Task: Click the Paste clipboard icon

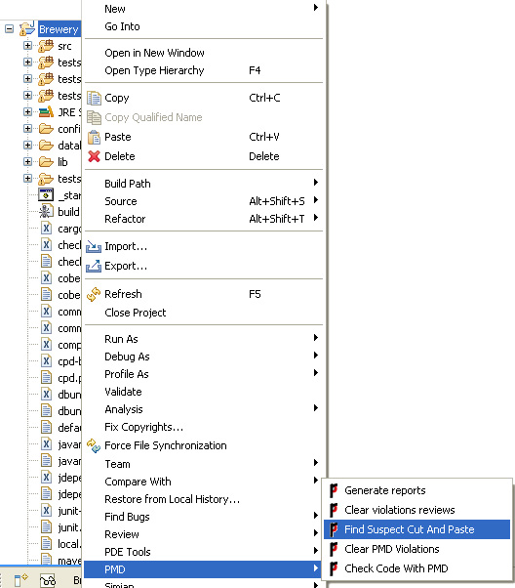Action: coord(94,137)
